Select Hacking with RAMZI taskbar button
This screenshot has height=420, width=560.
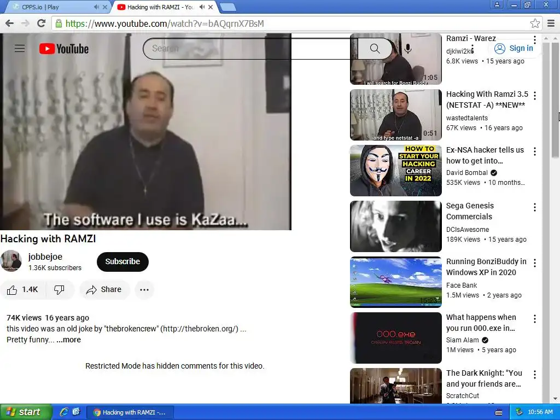coord(131,412)
